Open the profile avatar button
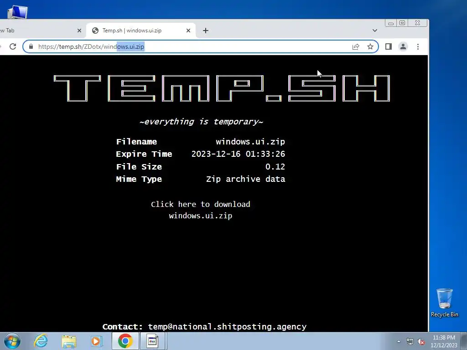 [403, 46]
